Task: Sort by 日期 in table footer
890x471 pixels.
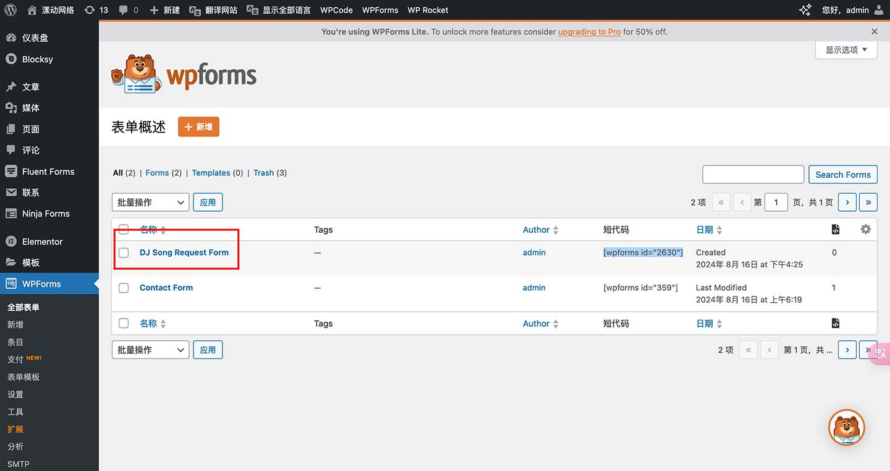Action: pyautogui.click(x=709, y=323)
